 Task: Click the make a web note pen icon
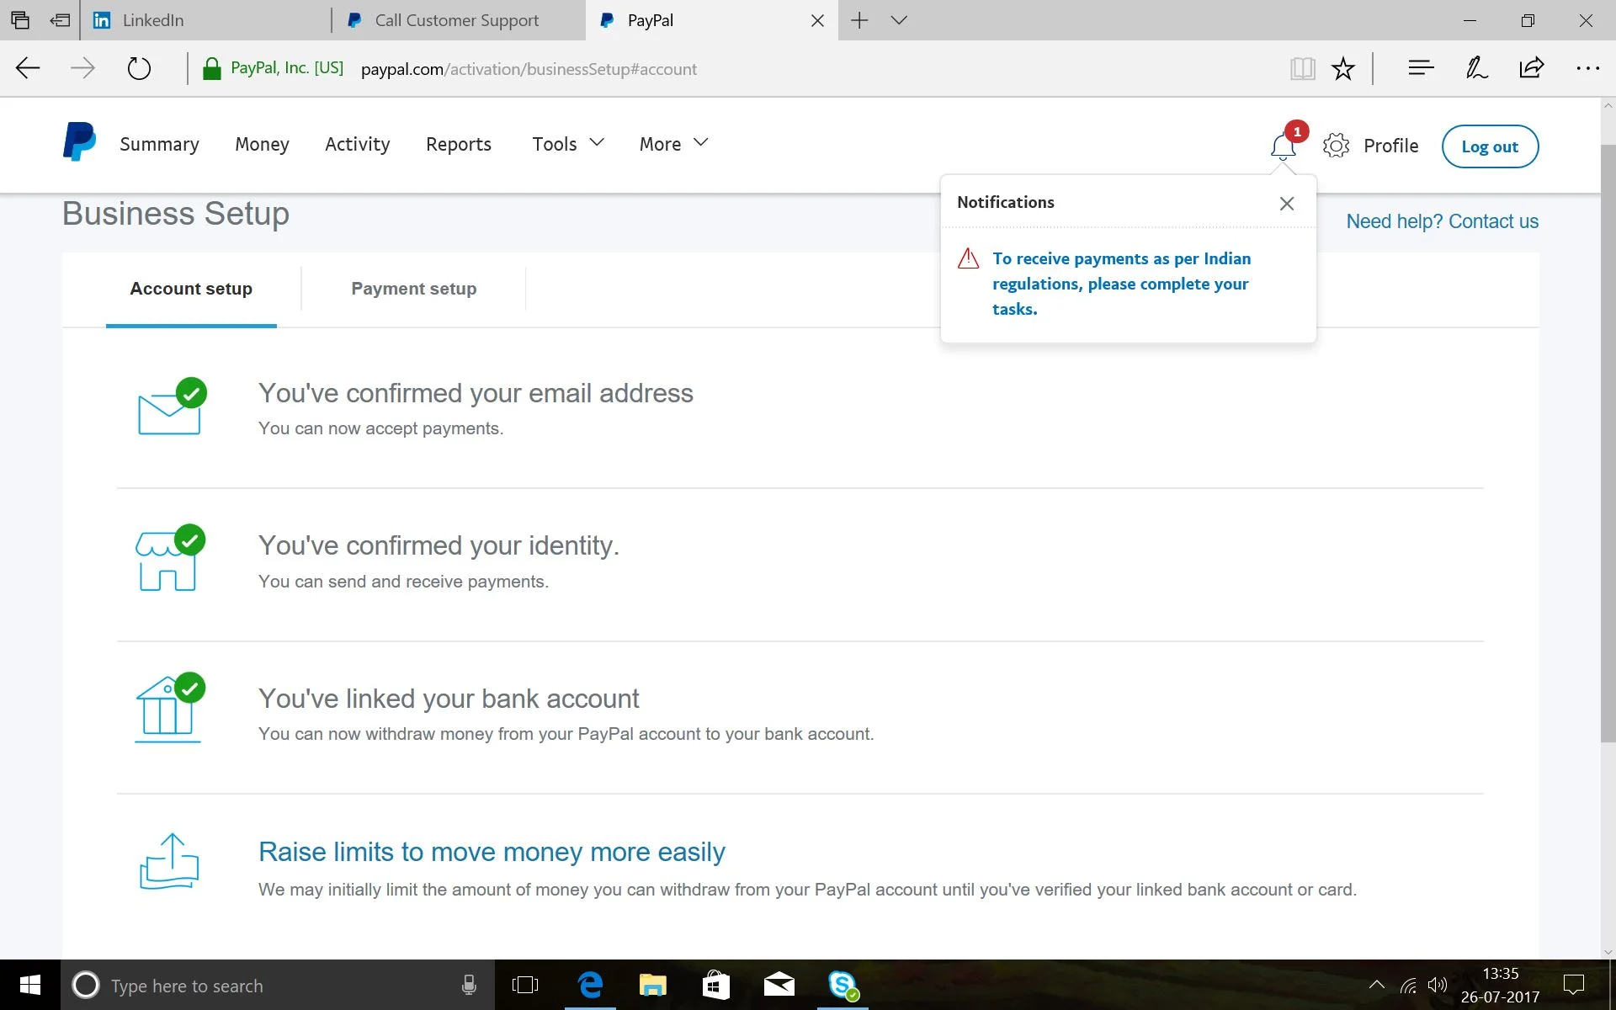pos(1476,68)
